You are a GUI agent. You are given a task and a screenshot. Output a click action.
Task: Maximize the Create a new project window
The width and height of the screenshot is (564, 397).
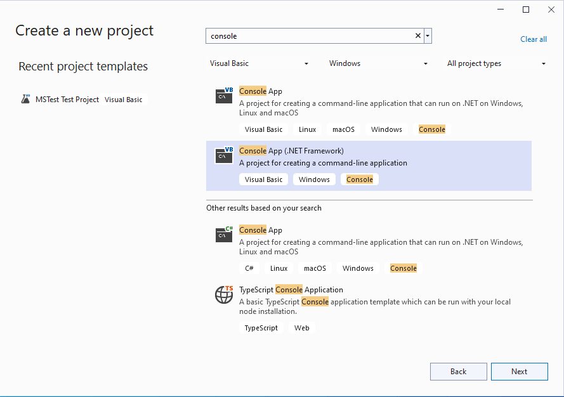(x=526, y=10)
